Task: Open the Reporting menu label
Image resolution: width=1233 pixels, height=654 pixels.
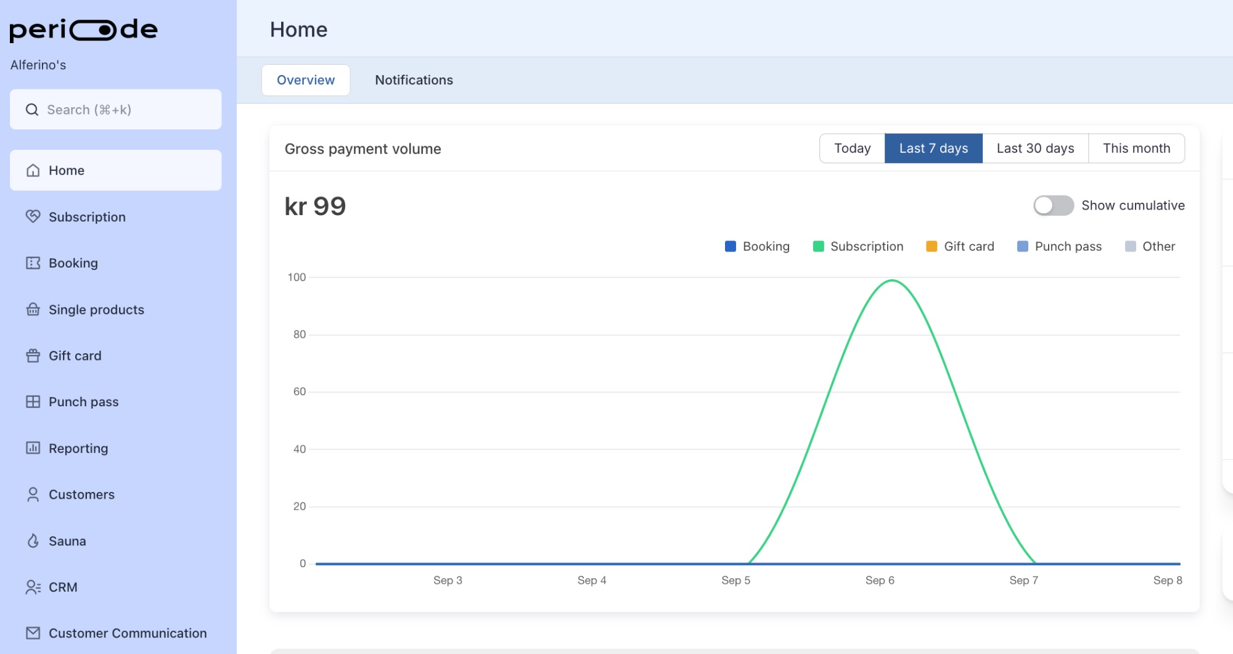Action: pyautogui.click(x=78, y=449)
